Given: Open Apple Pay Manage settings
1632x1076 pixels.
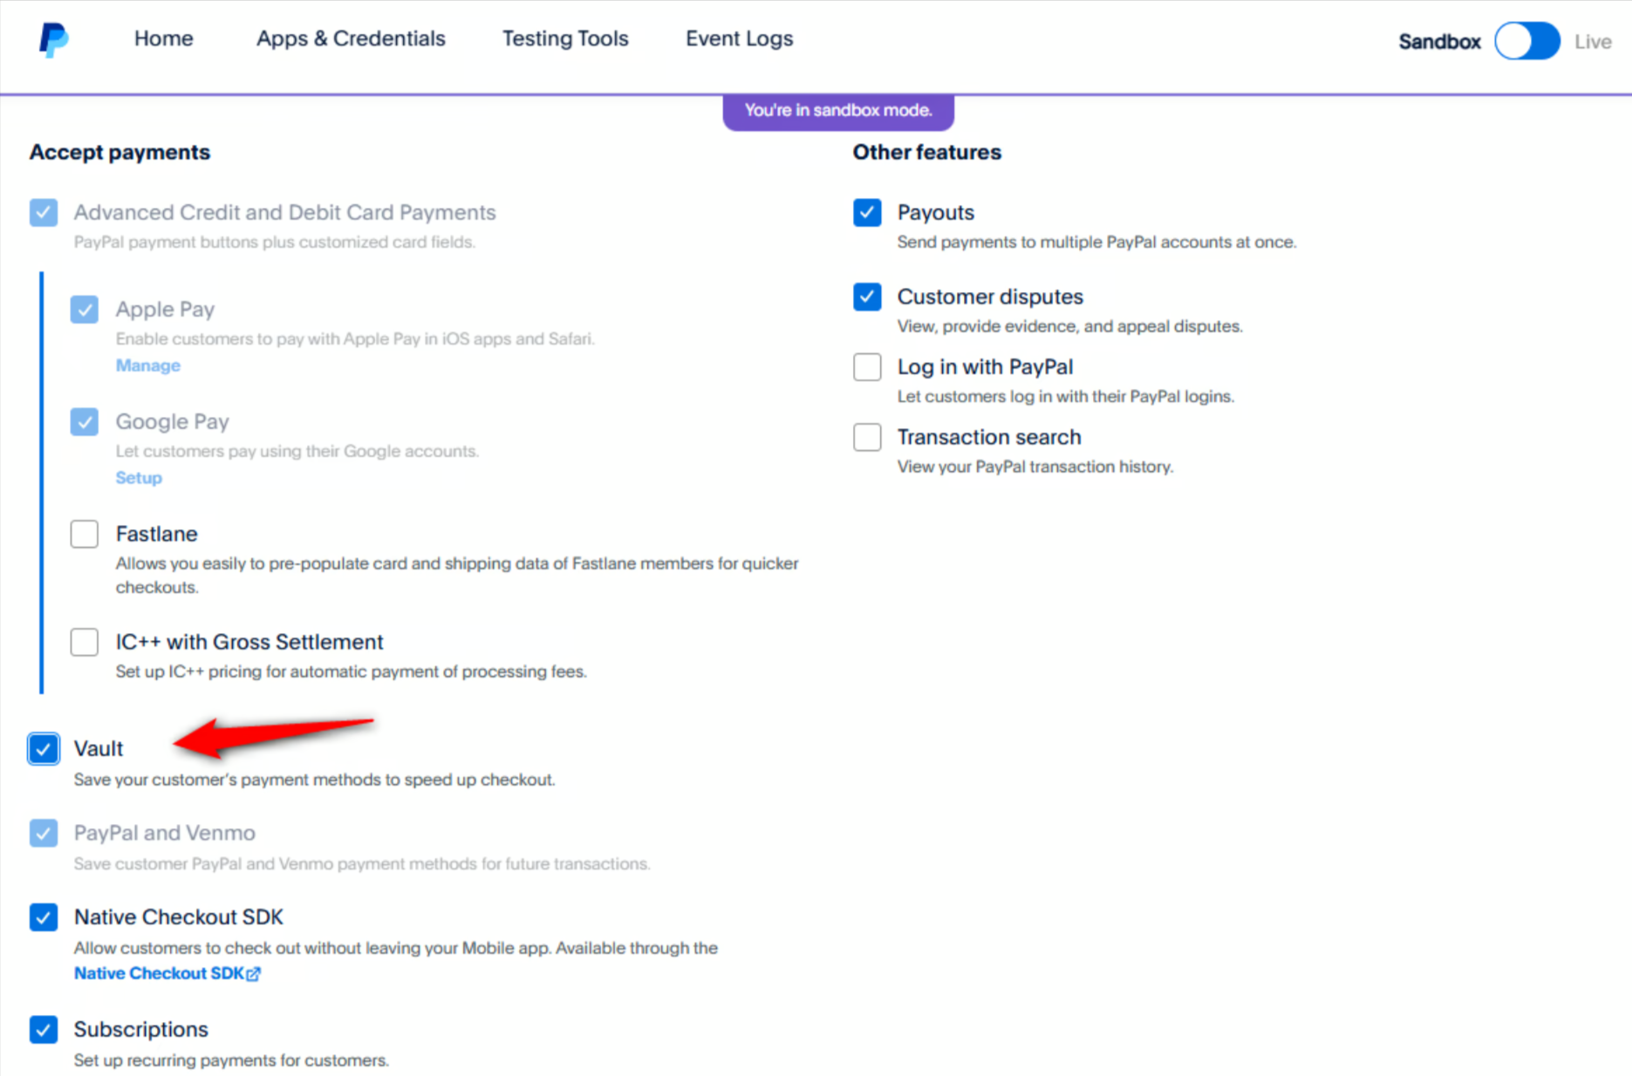Looking at the screenshot, I should click(147, 365).
